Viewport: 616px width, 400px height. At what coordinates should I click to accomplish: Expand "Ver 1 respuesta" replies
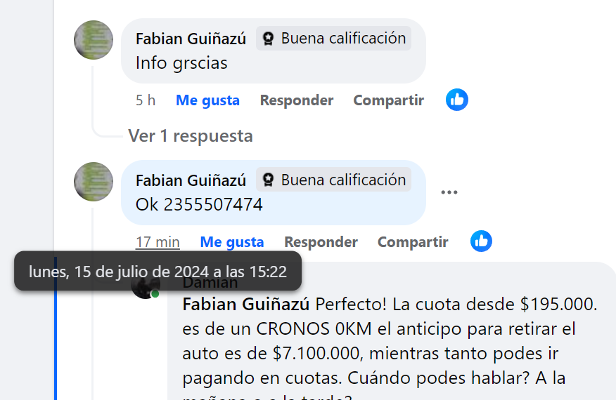point(191,136)
